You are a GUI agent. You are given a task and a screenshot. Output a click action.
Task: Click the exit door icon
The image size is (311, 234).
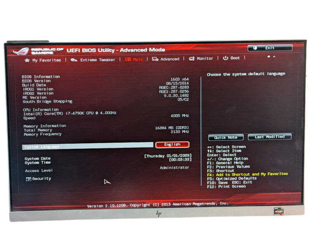point(255,48)
